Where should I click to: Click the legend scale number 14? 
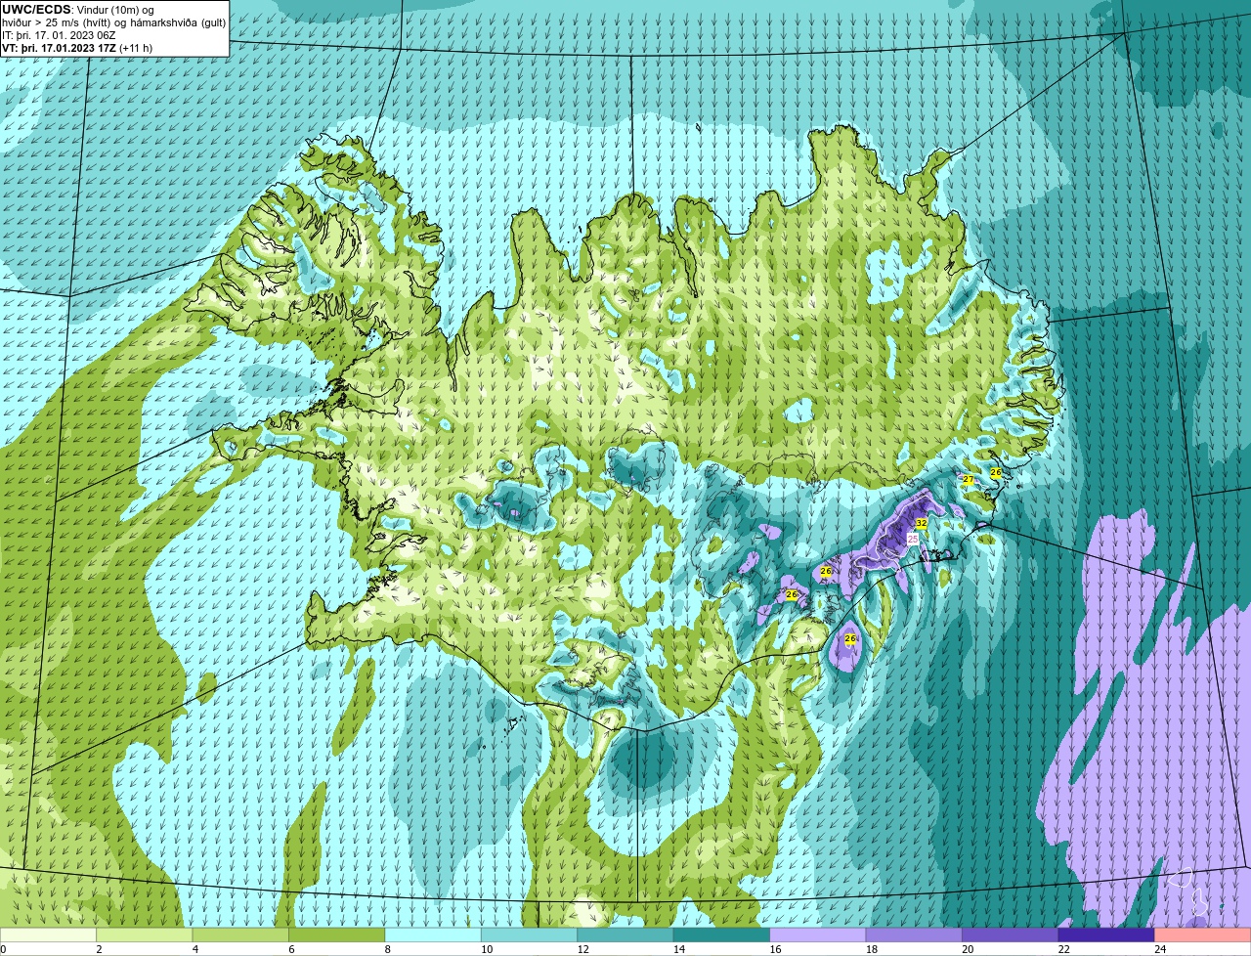[x=678, y=949]
